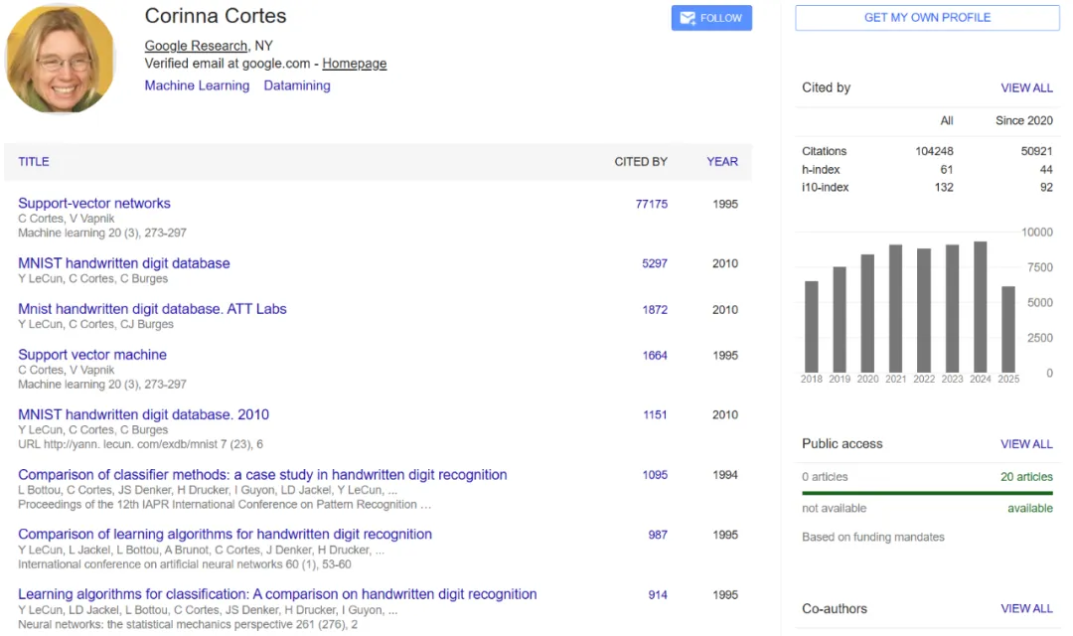Click the 2018 citations bar in chart

tap(812, 327)
